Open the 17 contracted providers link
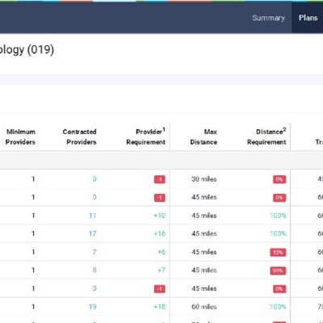 tap(92, 233)
